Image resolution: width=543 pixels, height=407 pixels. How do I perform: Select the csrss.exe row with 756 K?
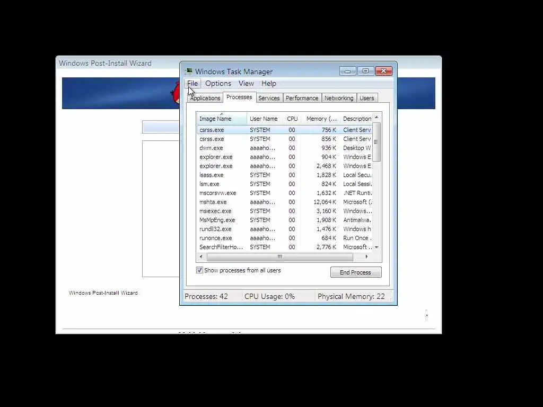pos(285,130)
